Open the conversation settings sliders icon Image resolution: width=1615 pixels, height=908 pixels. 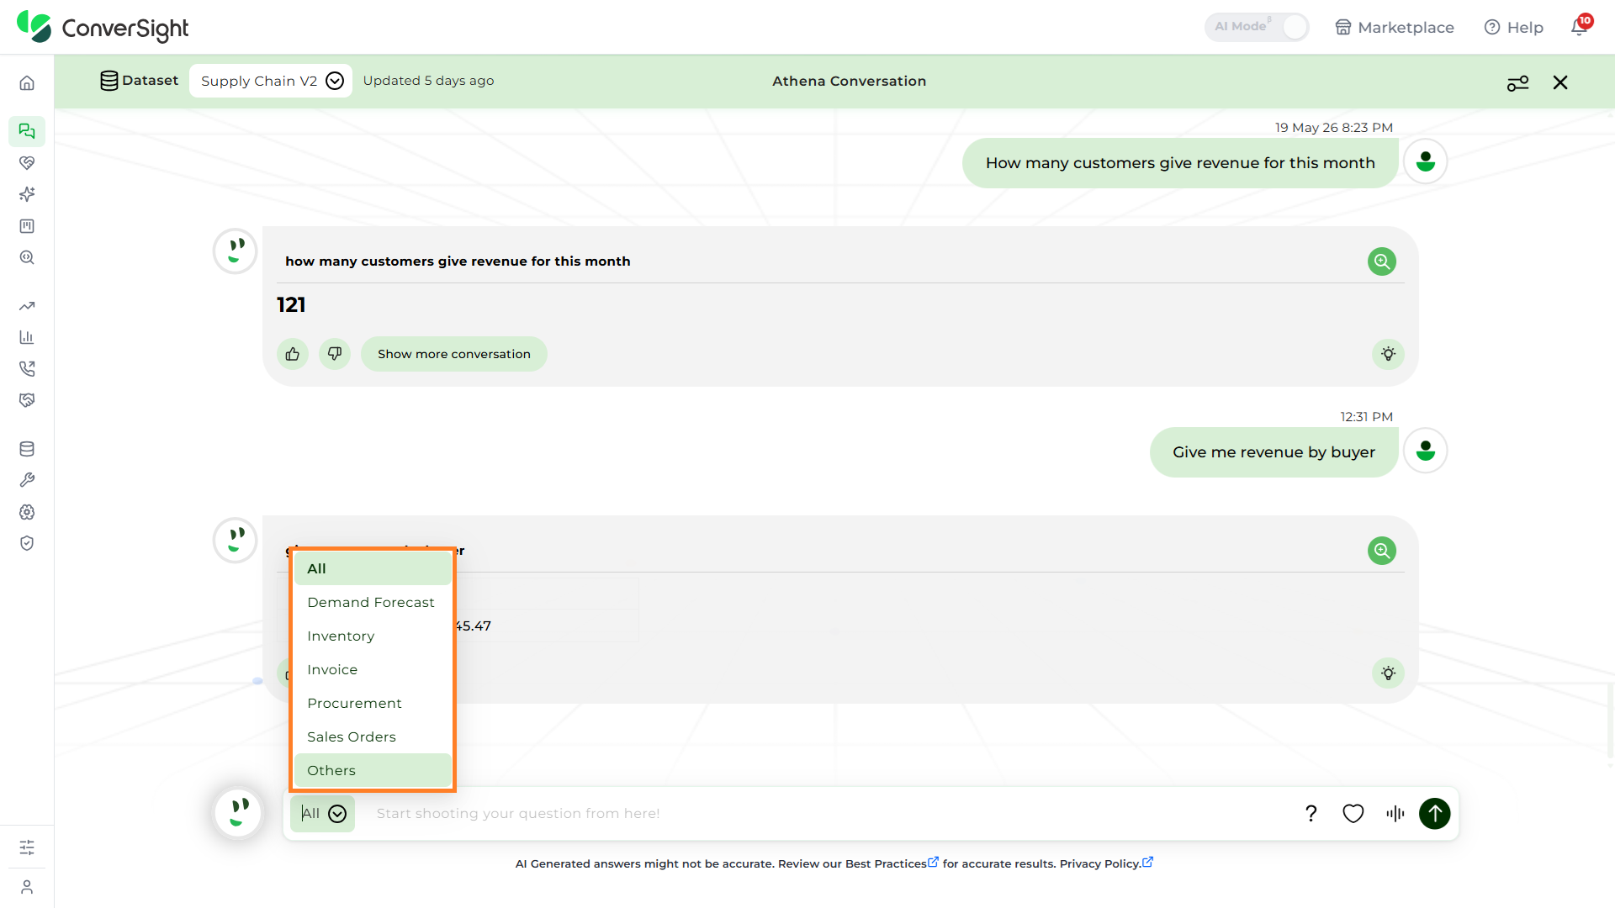(x=1517, y=82)
